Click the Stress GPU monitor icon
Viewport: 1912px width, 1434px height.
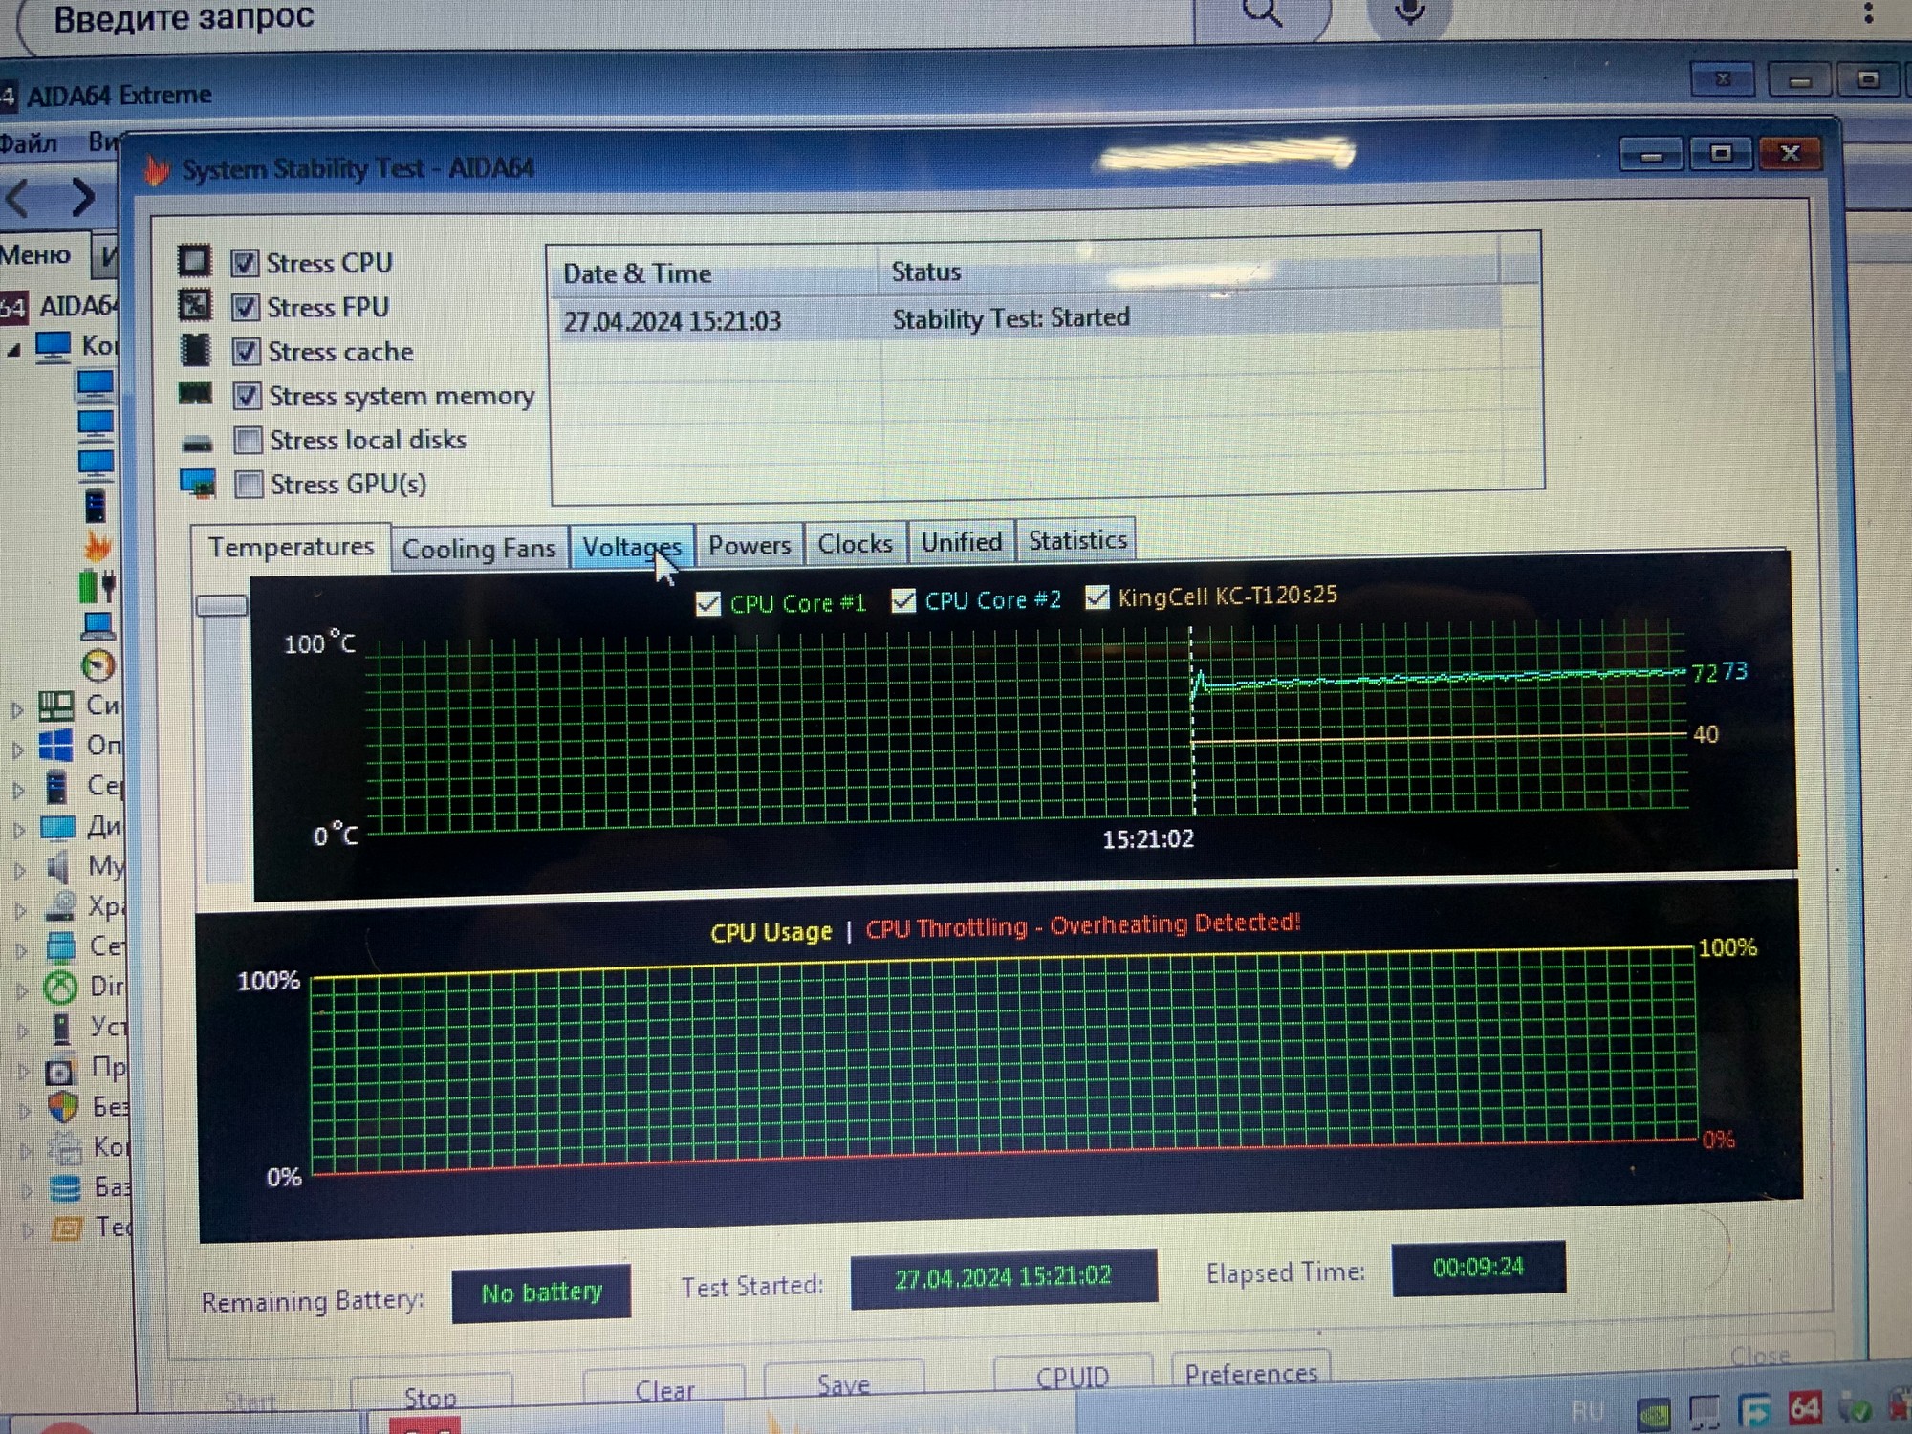pos(198,484)
